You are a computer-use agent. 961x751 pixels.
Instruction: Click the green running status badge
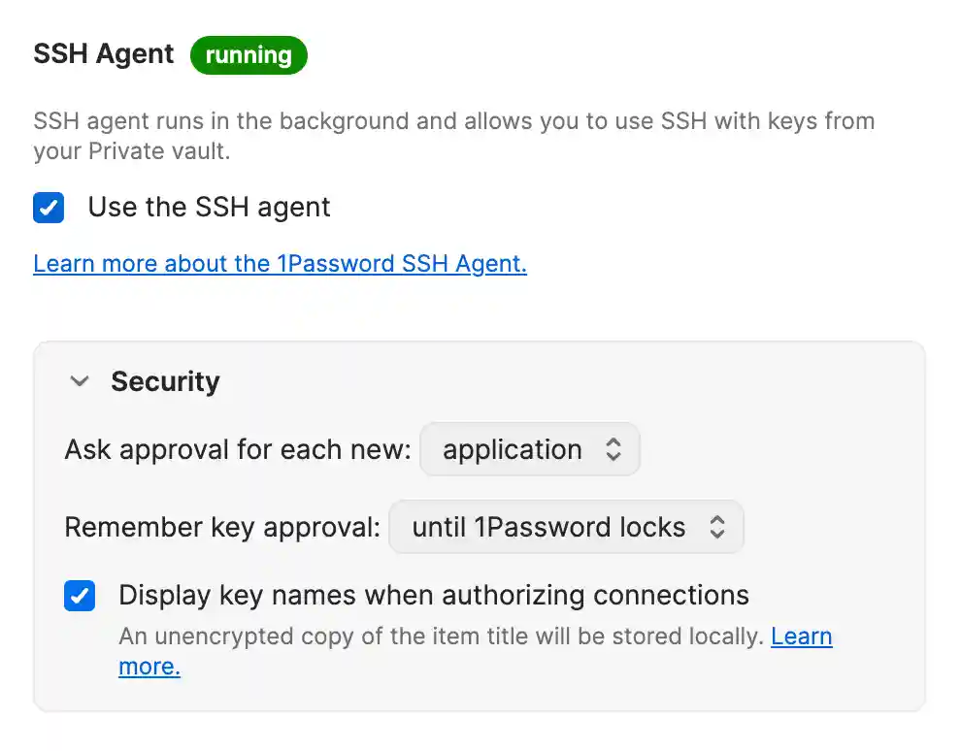click(248, 55)
